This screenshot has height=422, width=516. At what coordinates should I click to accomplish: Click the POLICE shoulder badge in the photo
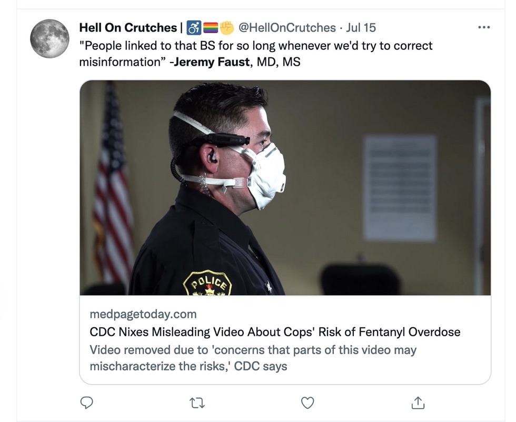pos(207,285)
